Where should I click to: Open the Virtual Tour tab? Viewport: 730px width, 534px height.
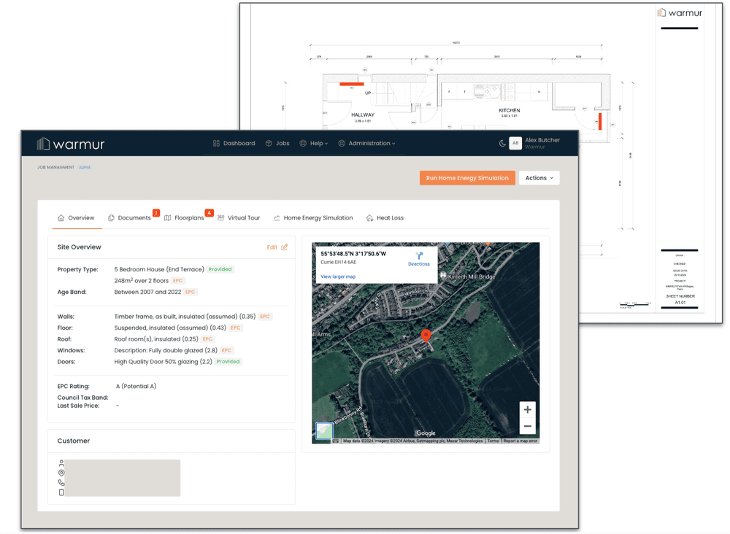(x=239, y=218)
